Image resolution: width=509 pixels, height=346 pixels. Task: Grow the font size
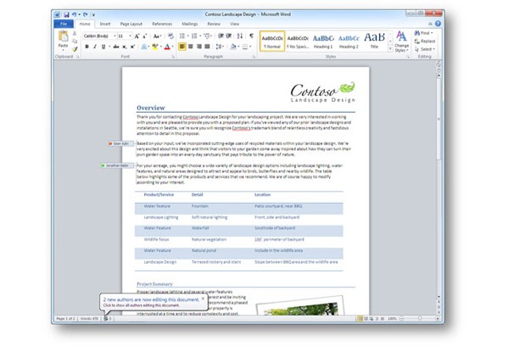137,36
